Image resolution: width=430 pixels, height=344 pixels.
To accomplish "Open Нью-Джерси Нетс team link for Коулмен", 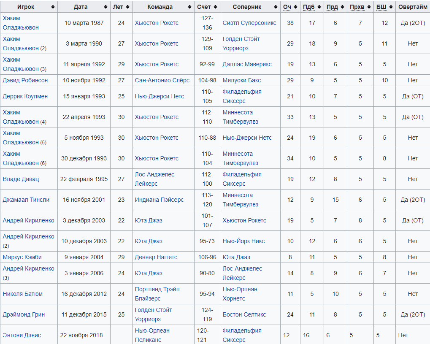I will (x=160, y=96).
